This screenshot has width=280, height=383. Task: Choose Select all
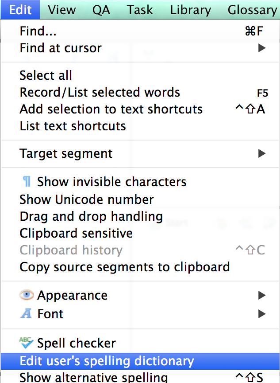coord(46,75)
